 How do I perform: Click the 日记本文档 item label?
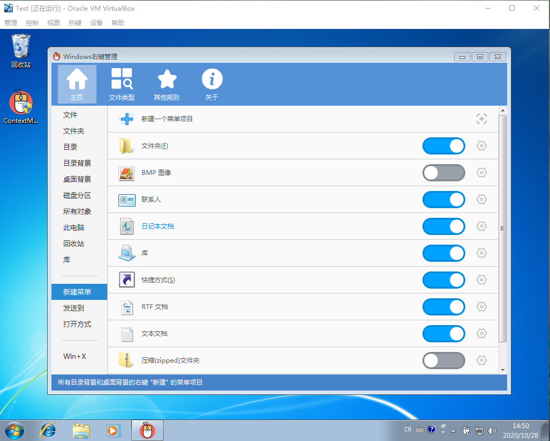tap(158, 226)
